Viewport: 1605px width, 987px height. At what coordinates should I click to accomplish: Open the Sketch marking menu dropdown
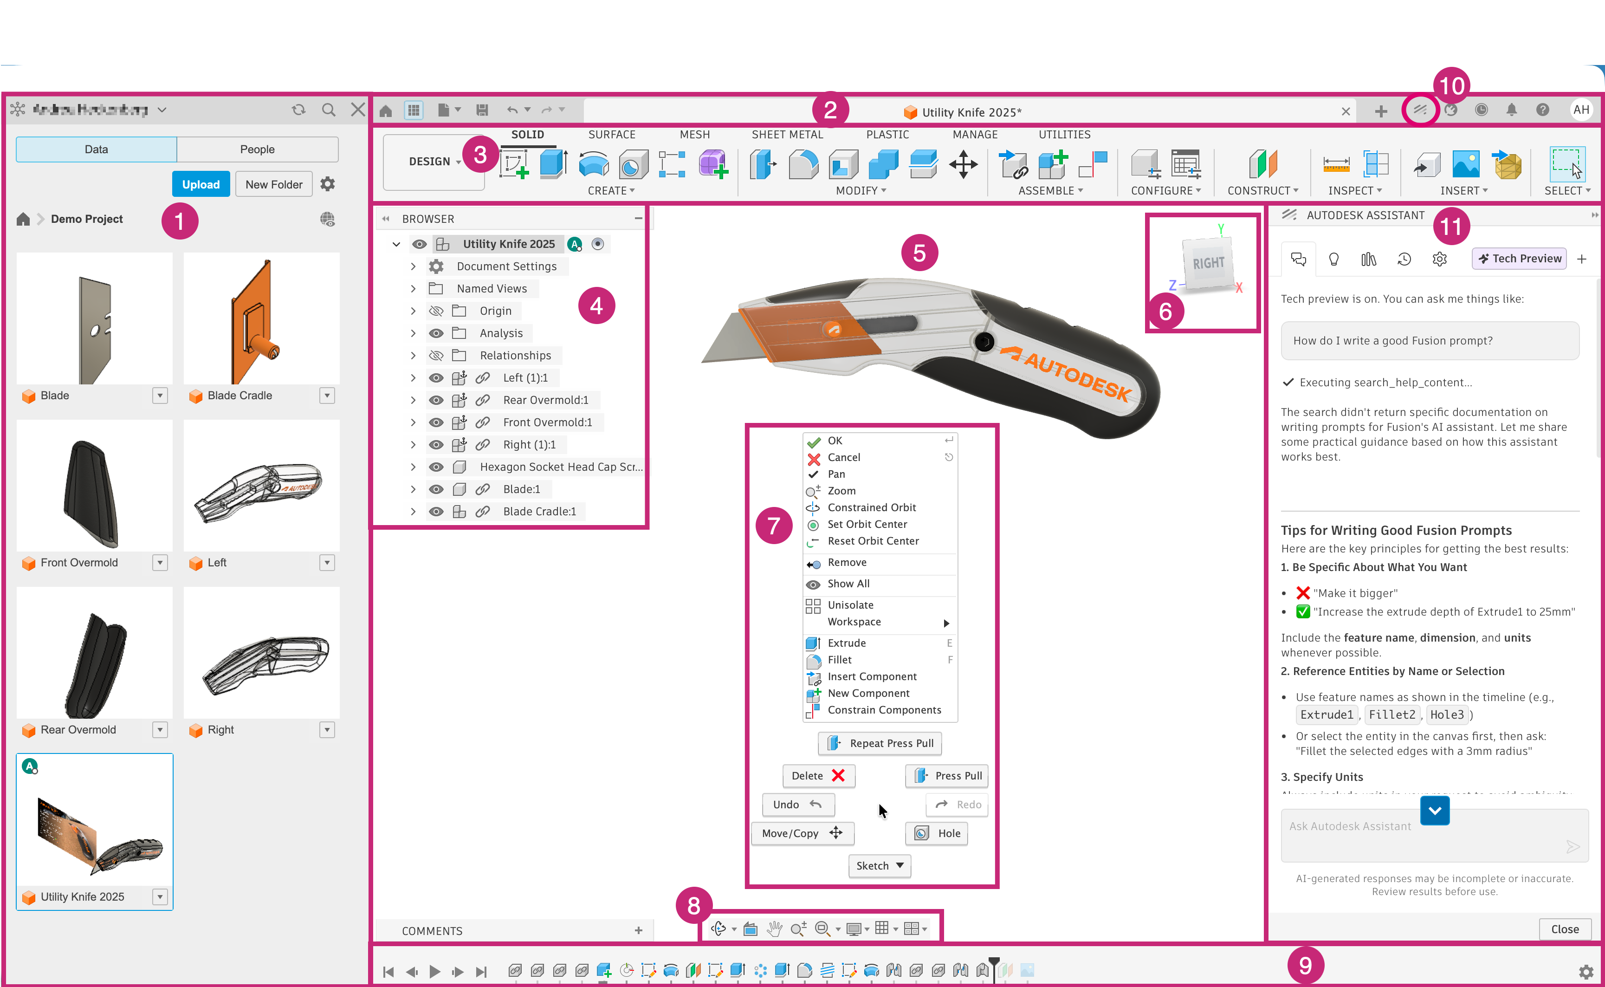click(x=879, y=865)
